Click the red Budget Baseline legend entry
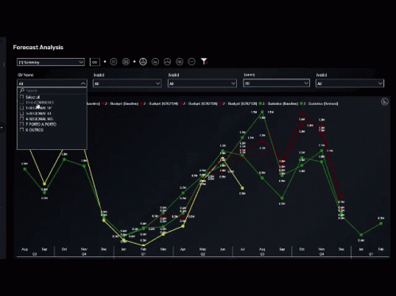 click(120, 103)
